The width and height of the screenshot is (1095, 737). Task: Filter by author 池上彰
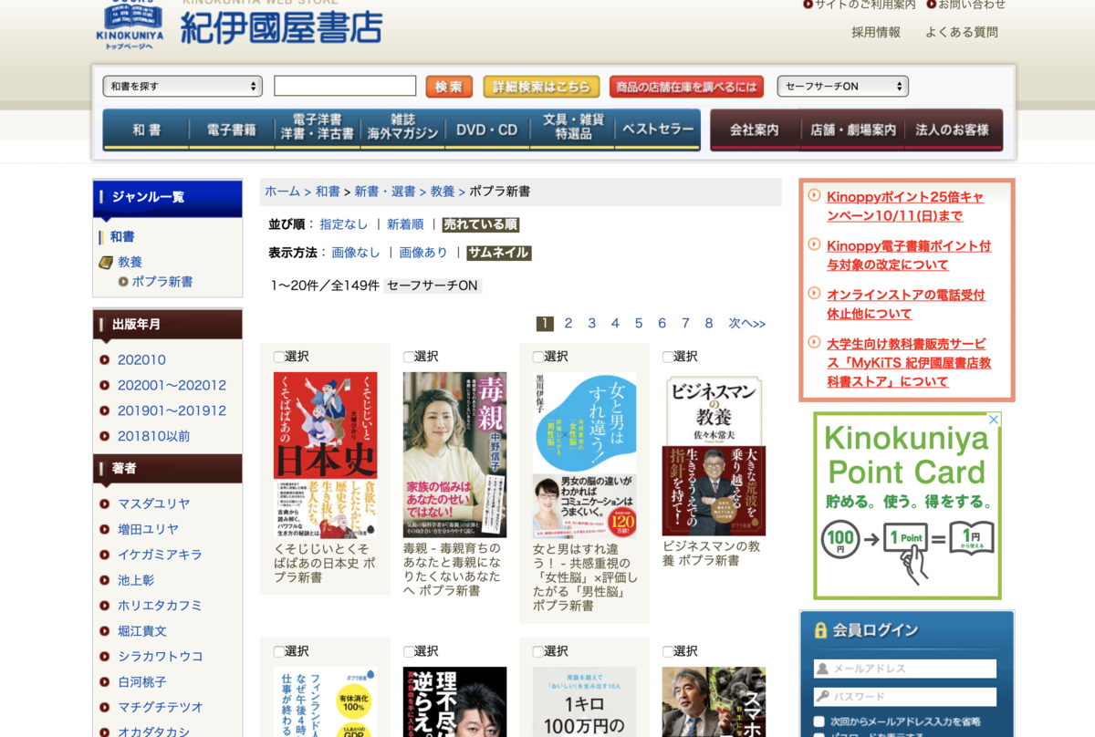tap(136, 580)
